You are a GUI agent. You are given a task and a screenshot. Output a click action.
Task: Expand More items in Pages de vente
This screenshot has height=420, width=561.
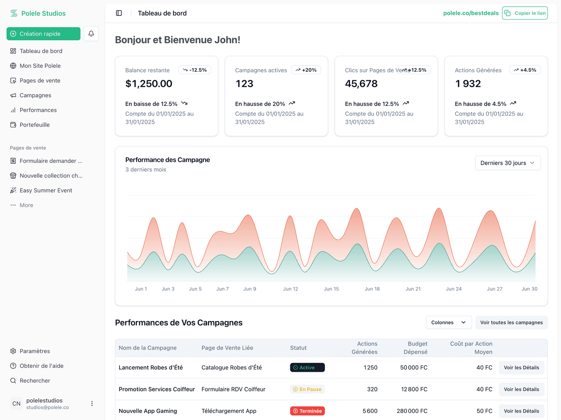click(26, 205)
